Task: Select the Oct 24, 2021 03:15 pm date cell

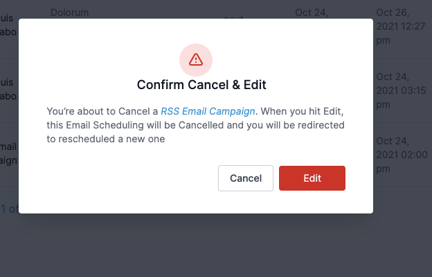Action: coord(402,83)
